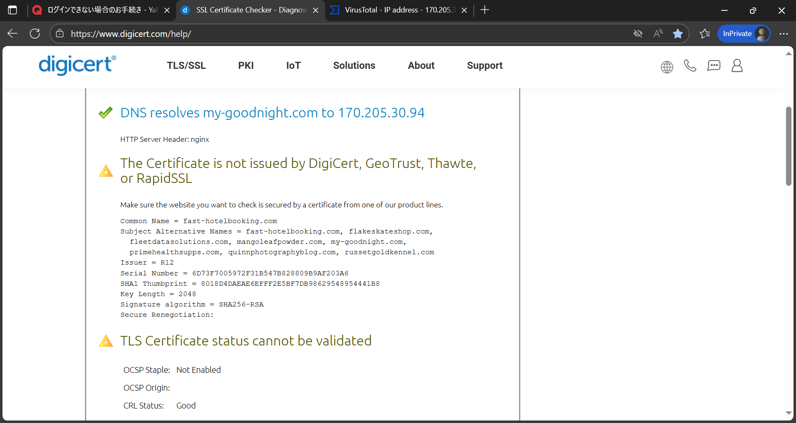Click the scrollbar down arrow

tap(789, 413)
